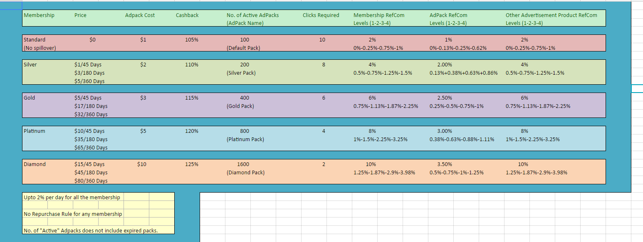Select the Membership header cell
This screenshot has width=643, height=242.
click(39, 15)
